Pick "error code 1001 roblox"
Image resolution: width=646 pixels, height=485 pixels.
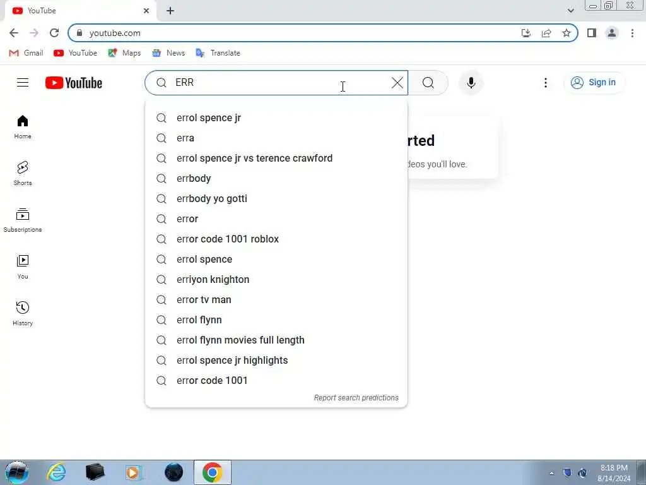[276, 239]
